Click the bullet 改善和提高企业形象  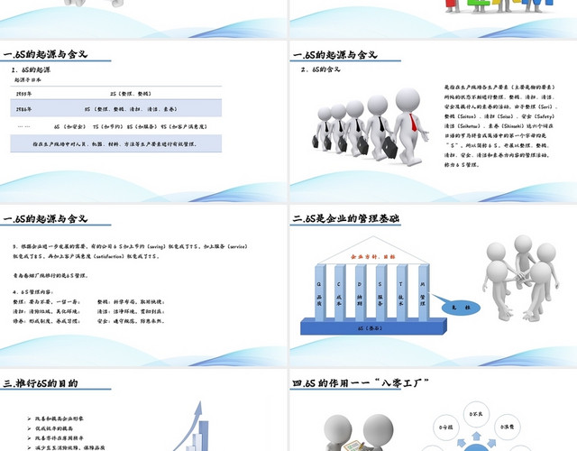click(x=60, y=419)
